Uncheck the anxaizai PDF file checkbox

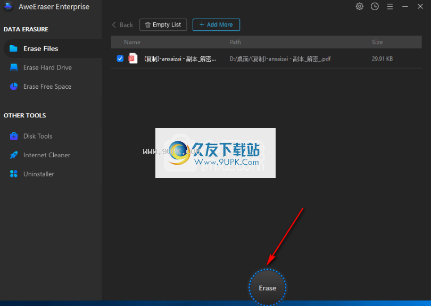pyautogui.click(x=120, y=58)
